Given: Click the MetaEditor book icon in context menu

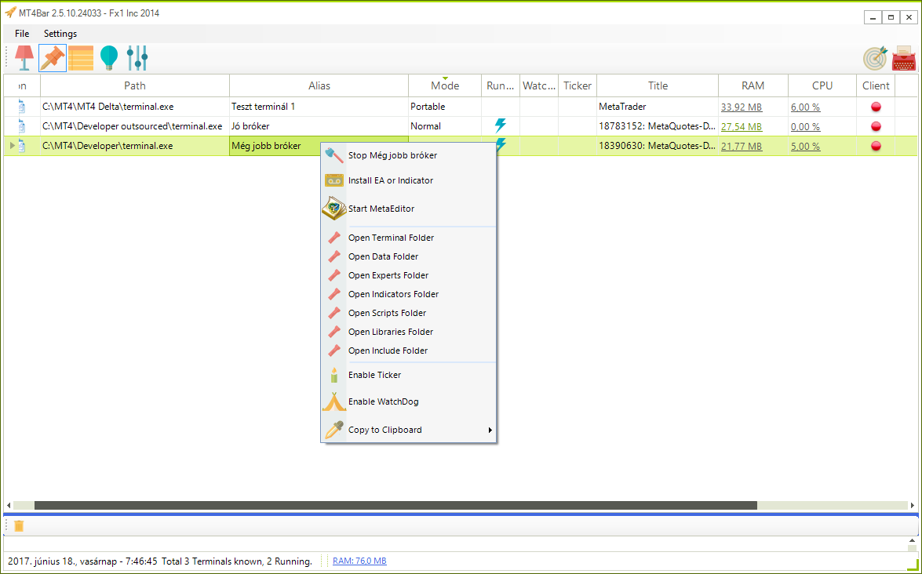Looking at the screenshot, I should click(x=334, y=209).
